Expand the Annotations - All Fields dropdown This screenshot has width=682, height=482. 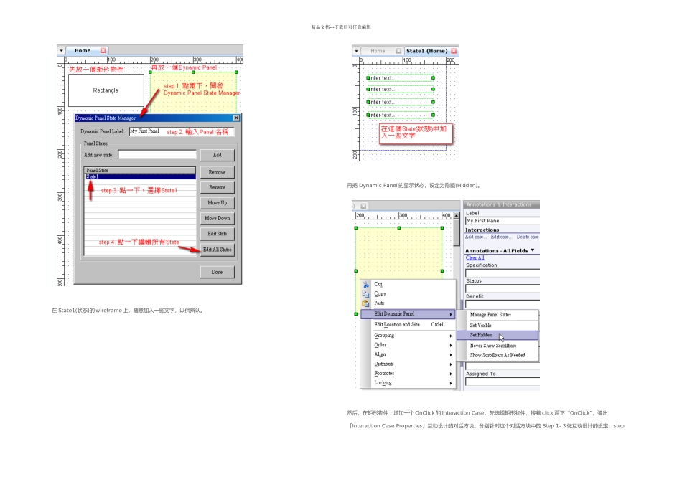(x=533, y=250)
